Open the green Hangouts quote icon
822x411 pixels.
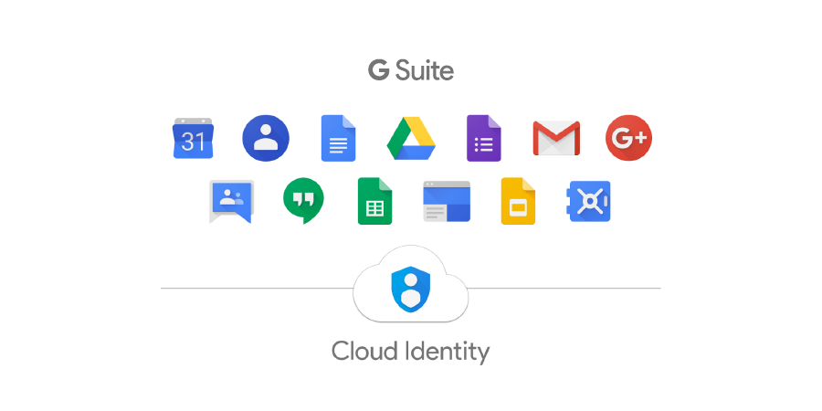click(x=303, y=201)
